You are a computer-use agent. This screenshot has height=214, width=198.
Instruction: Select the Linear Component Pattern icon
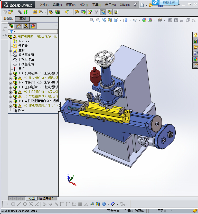click(26, 12)
